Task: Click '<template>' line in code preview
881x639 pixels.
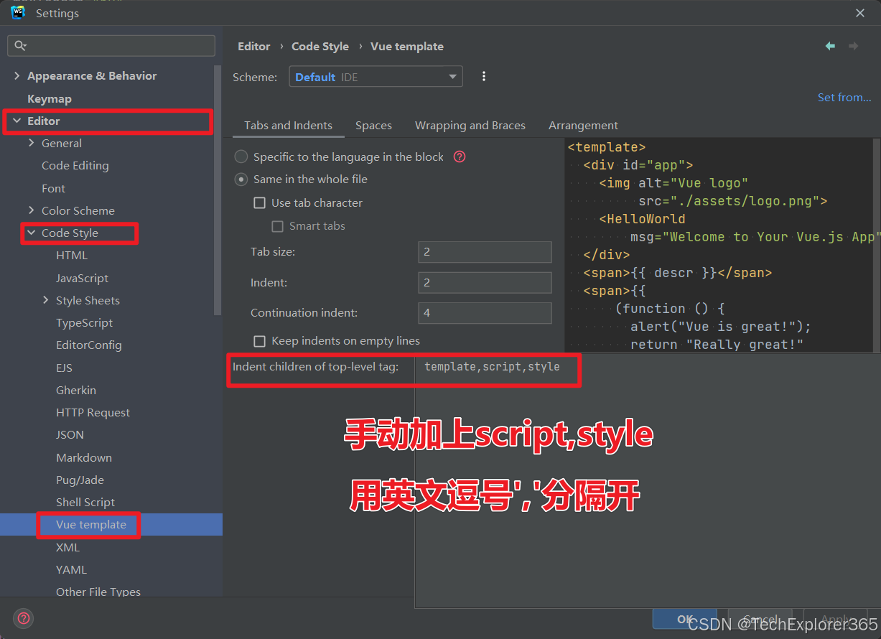Action: tap(607, 146)
